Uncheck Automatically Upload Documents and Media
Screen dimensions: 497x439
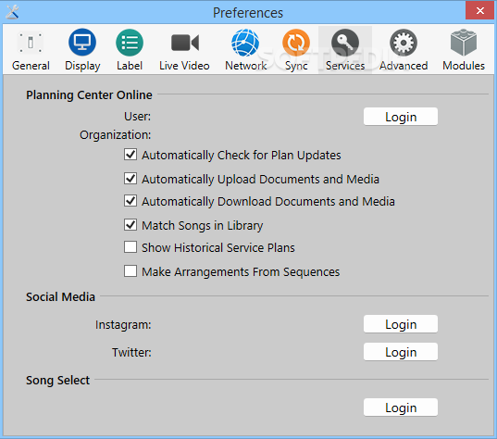click(130, 179)
